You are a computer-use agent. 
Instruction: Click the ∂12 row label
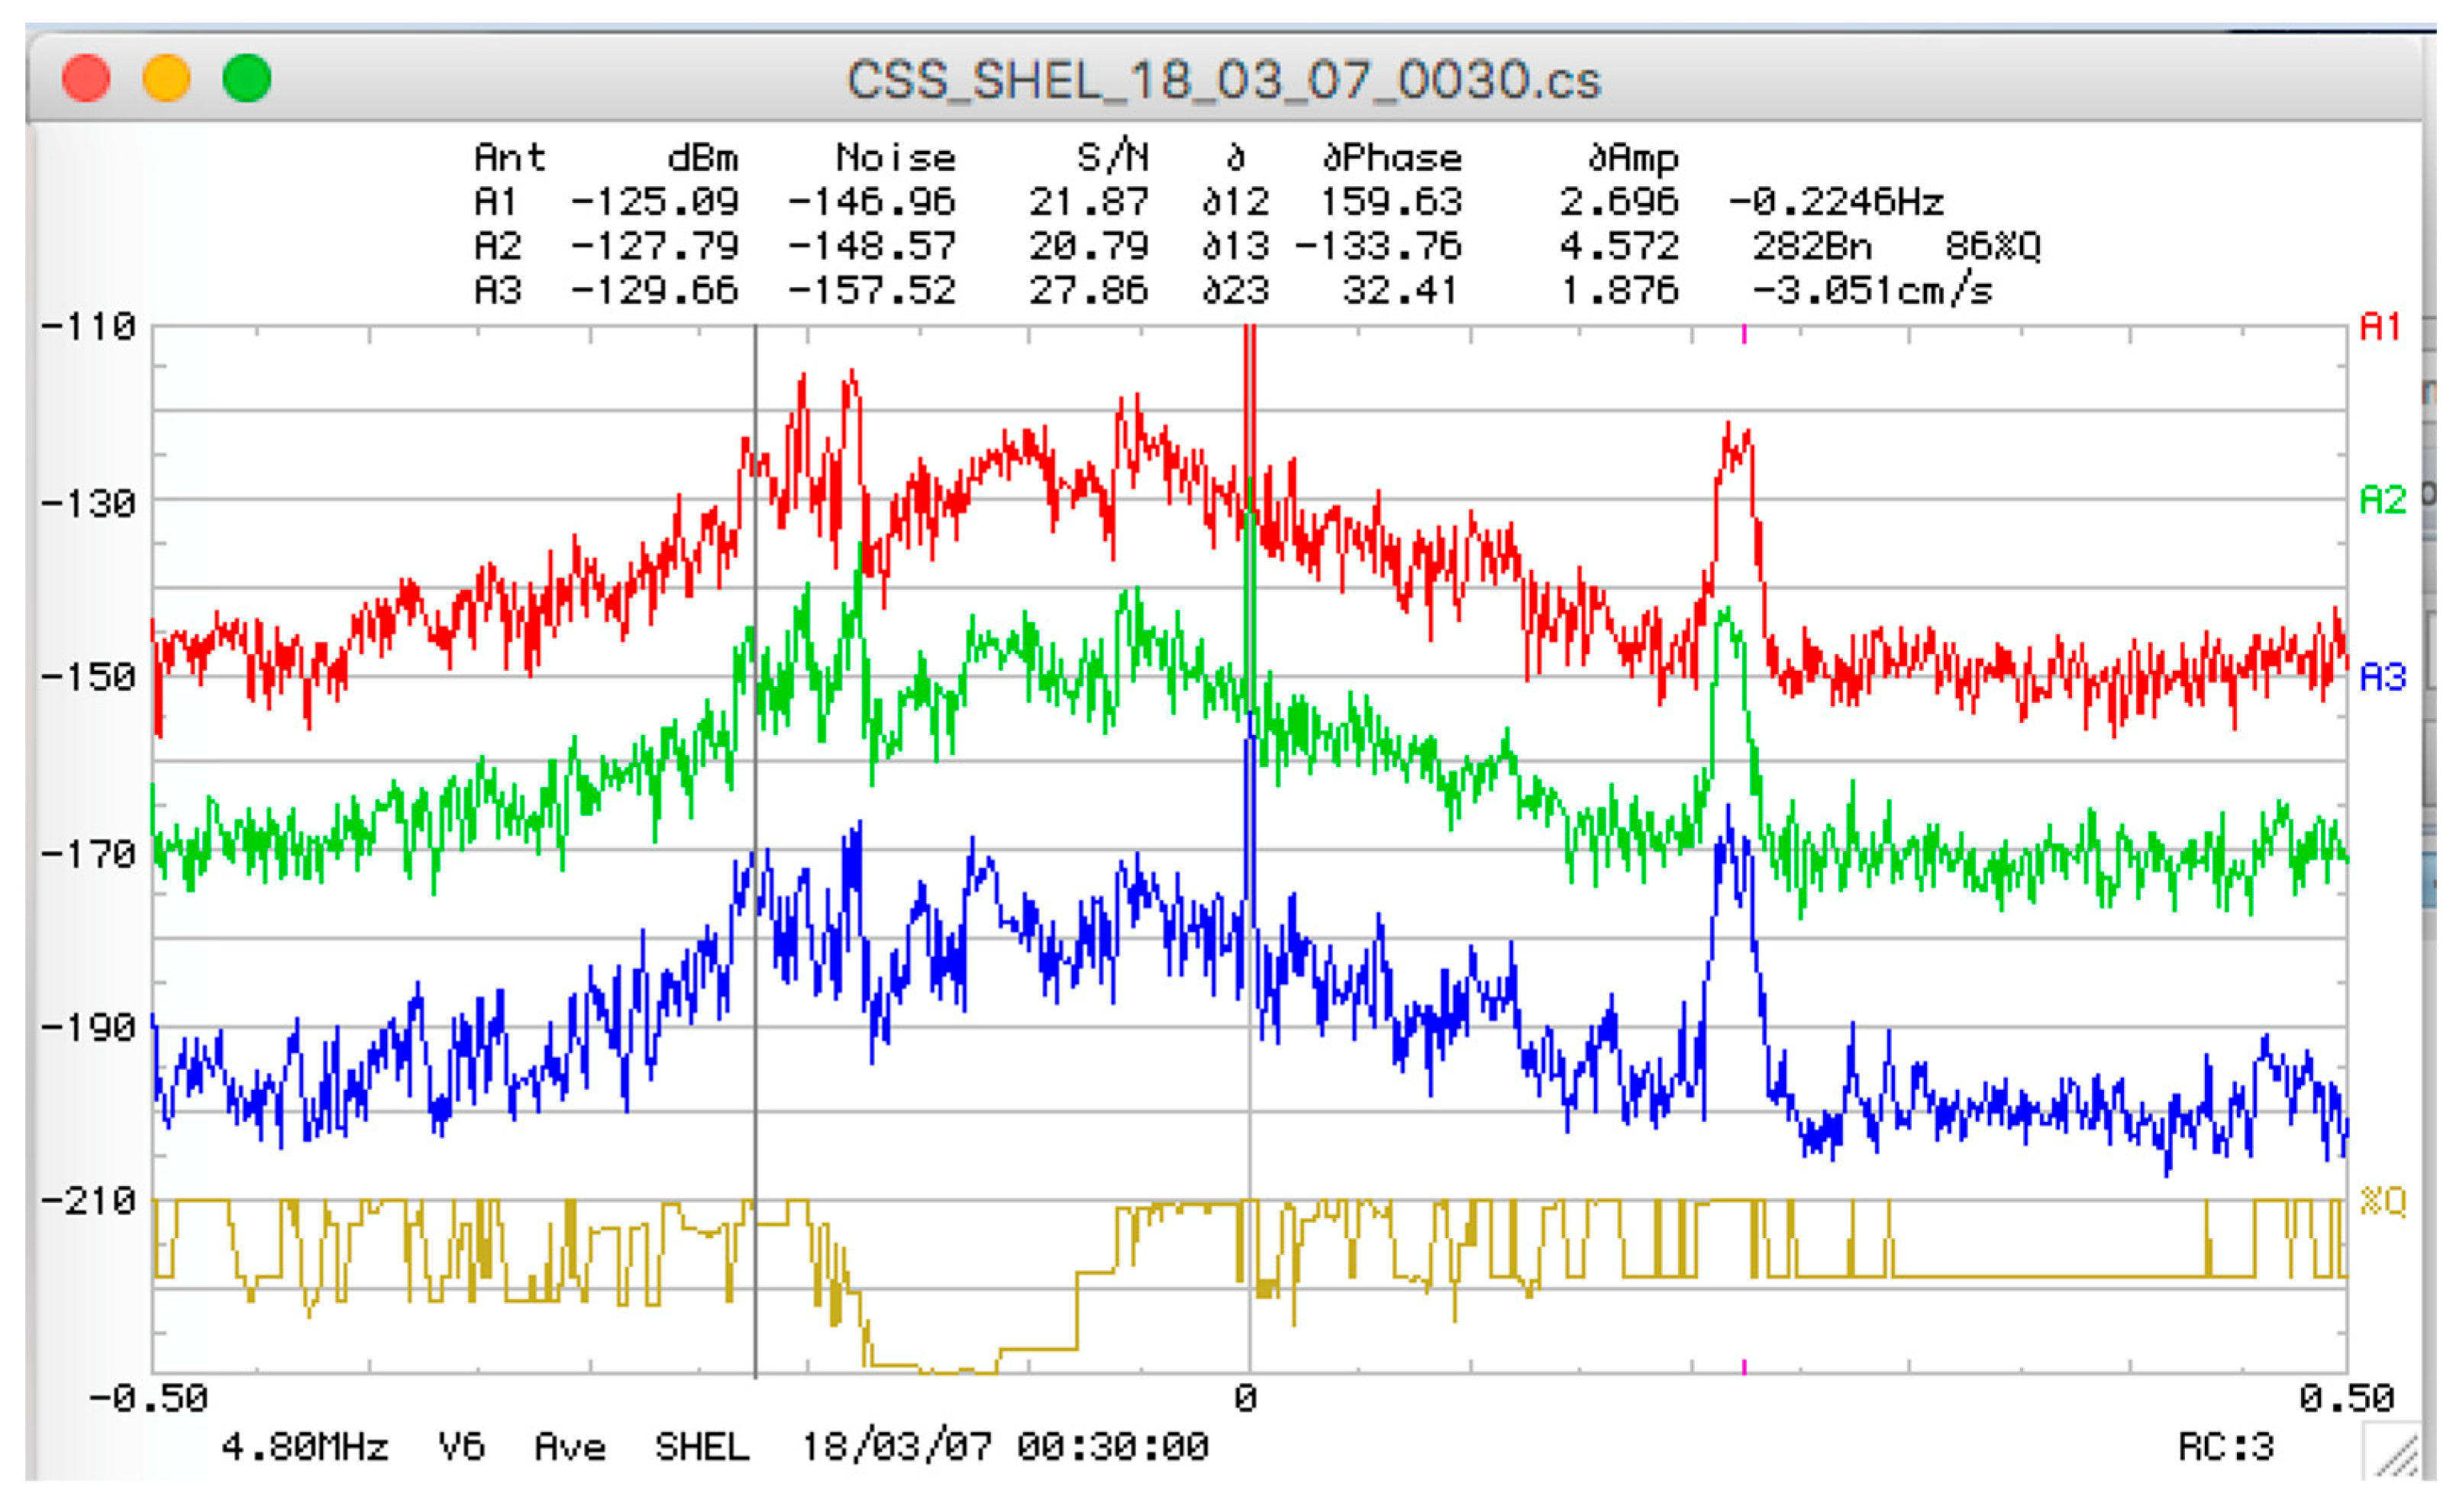point(1235,203)
